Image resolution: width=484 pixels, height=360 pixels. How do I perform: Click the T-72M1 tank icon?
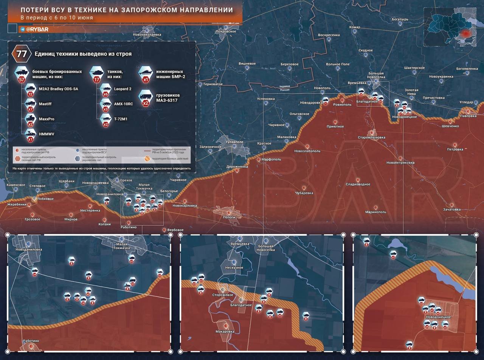[x=105, y=119]
